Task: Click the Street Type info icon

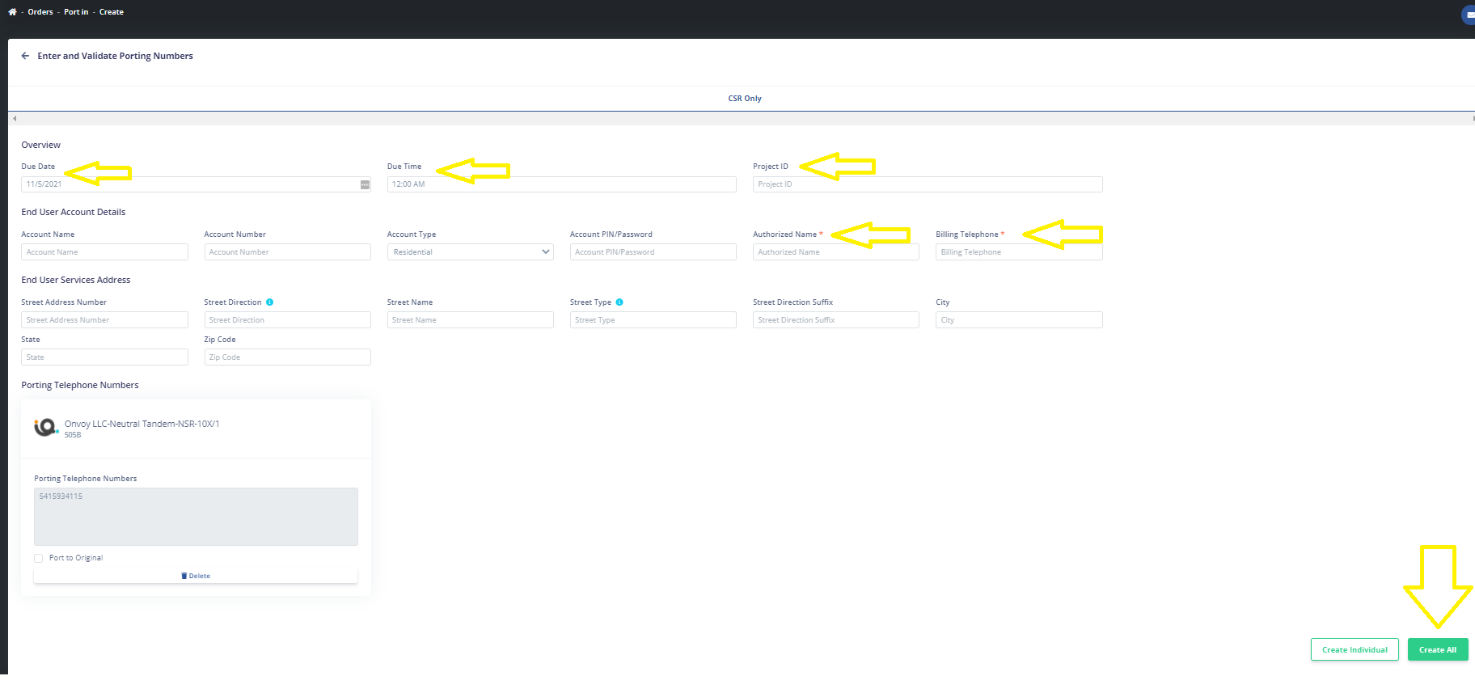Action: click(619, 302)
